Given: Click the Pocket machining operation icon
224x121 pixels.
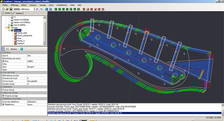Looking at the screenshot, I should click(88, 9).
